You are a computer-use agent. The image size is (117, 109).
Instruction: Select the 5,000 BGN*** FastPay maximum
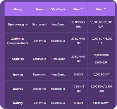101,103
